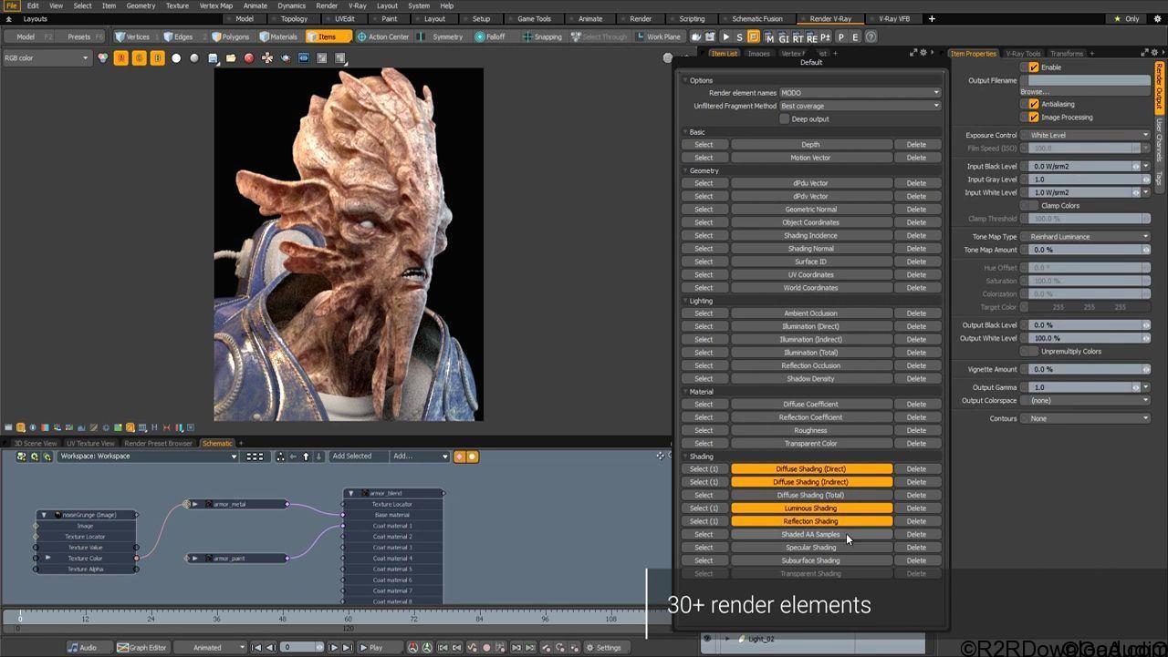Toggle Blue channel B button
The image size is (1168, 657).
pyautogui.click(x=158, y=57)
